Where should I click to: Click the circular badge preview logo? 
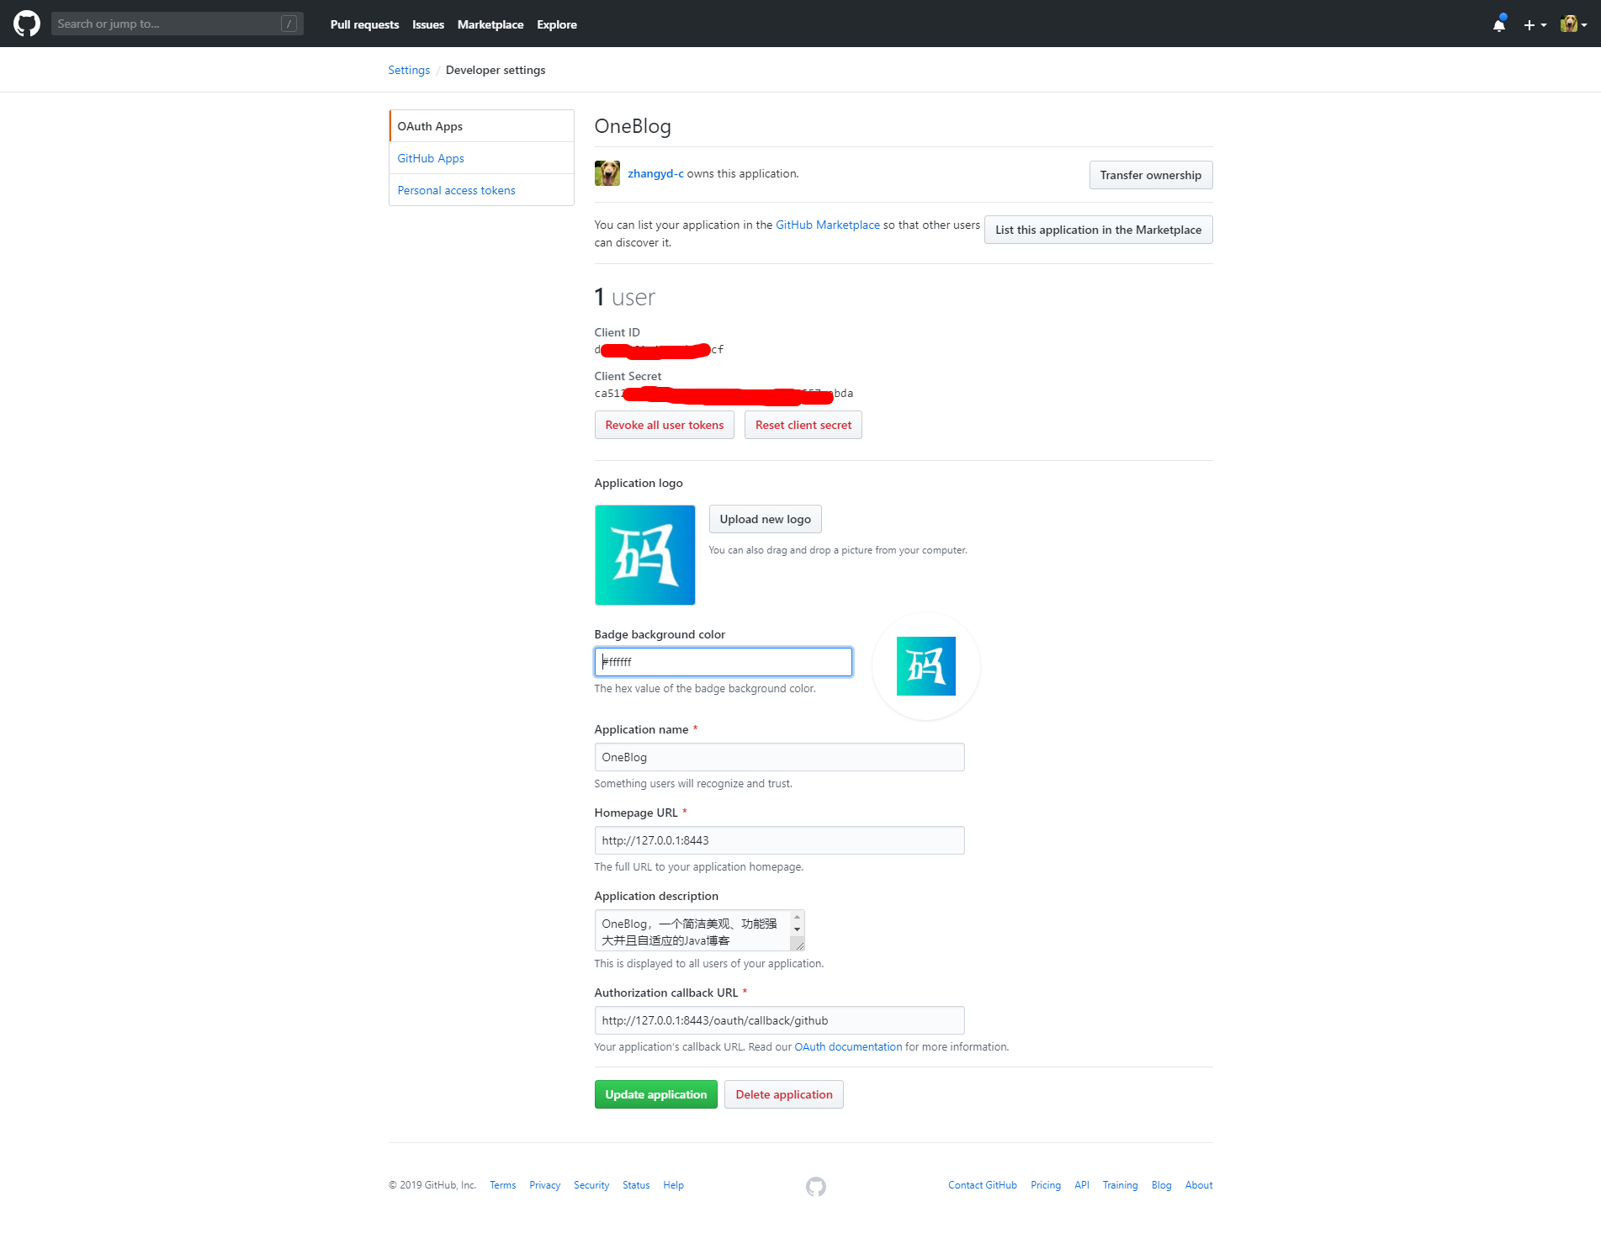pyautogui.click(x=925, y=666)
